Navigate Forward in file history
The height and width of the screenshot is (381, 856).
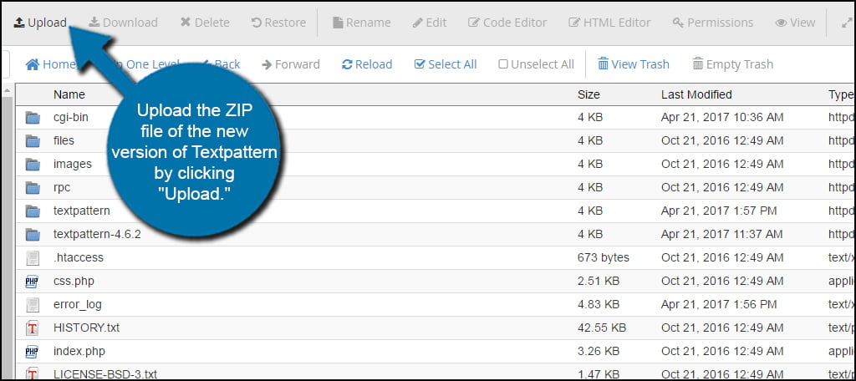pyautogui.click(x=290, y=64)
